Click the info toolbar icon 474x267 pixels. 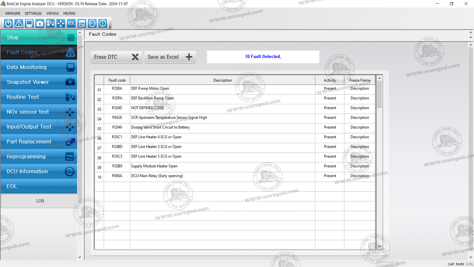[103, 23]
